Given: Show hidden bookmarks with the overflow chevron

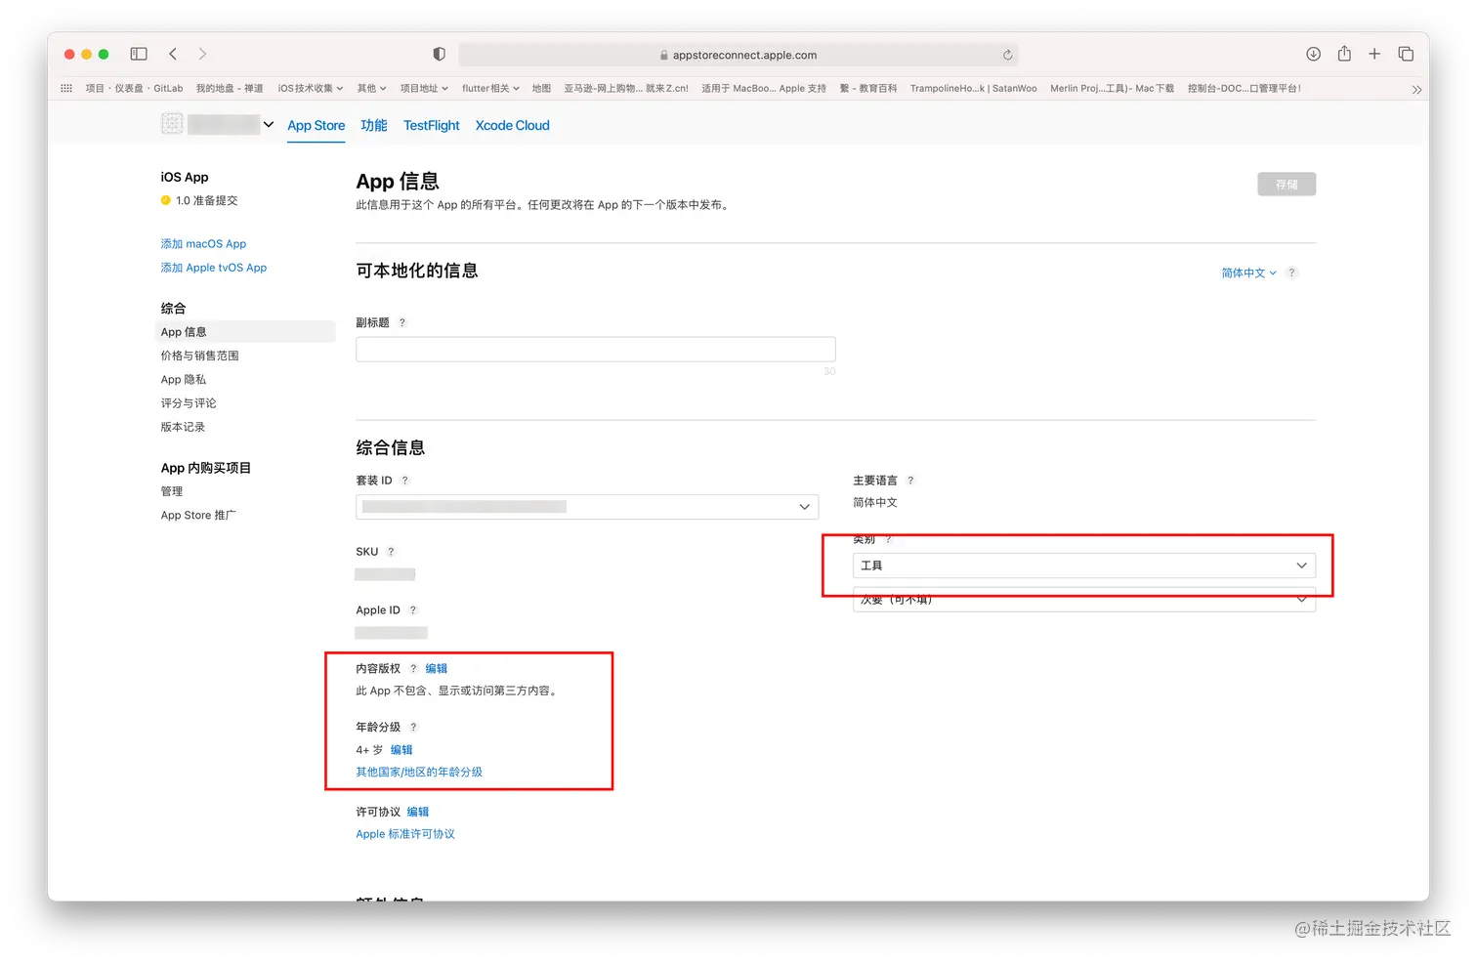Looking at the screenshot, I should [x=1416, y=89].
